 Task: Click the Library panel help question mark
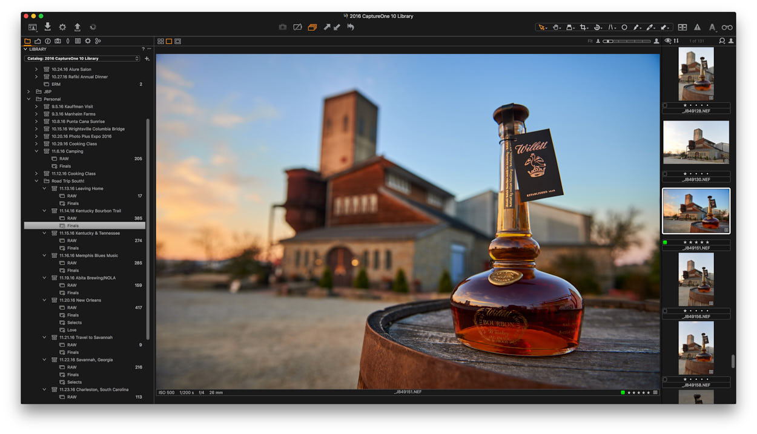coord(143,49)
